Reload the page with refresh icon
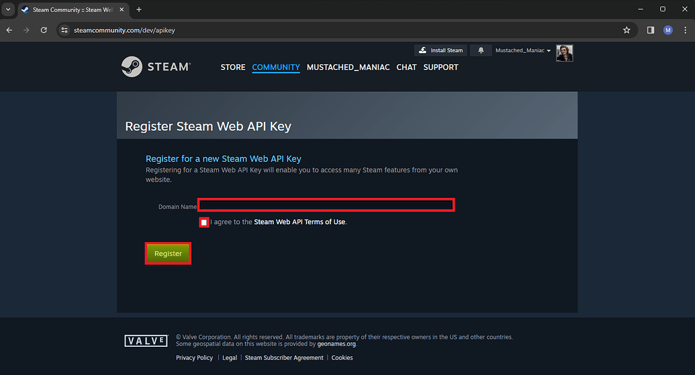 [44, 30]
